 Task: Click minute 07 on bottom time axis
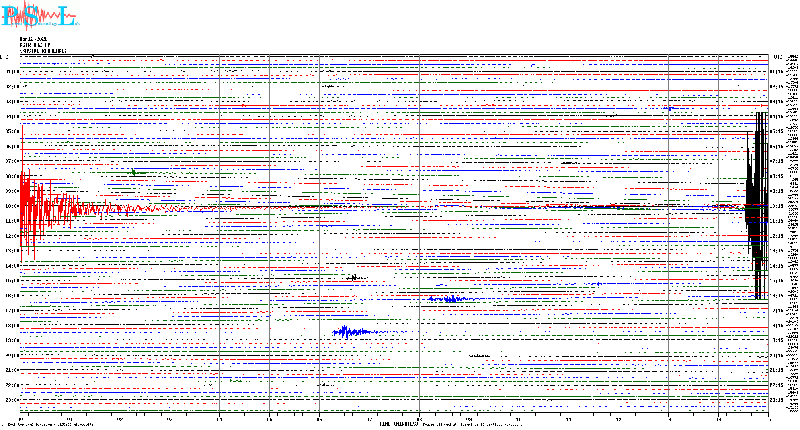tap(369, 419)
